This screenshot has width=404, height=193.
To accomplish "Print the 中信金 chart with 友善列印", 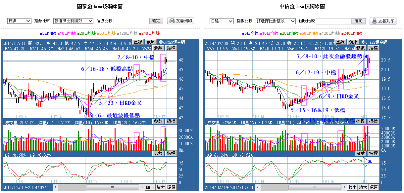I will tap(383, 21).
